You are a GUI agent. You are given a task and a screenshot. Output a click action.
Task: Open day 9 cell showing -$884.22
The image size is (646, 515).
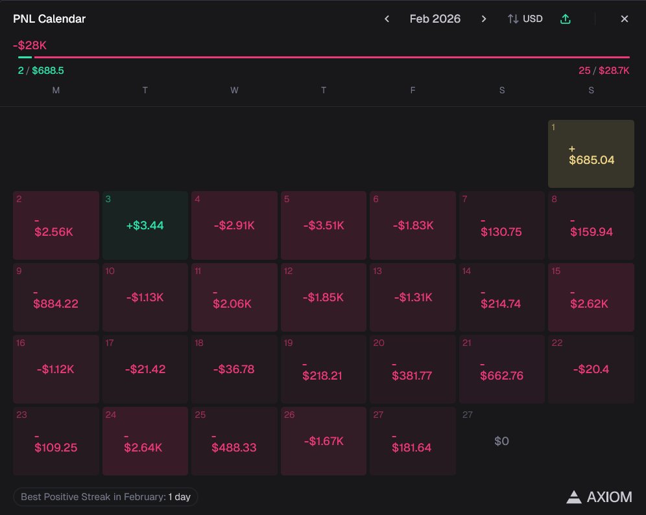point(56,297)
